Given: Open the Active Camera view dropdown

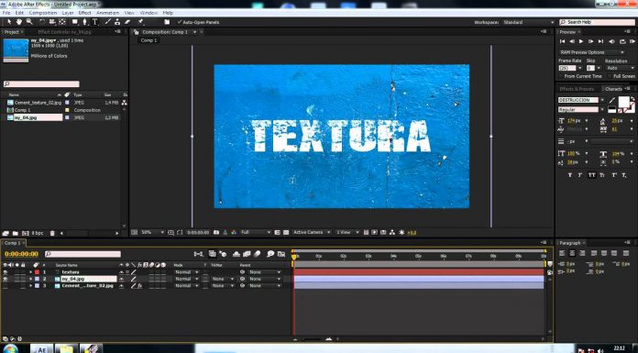Looking at the screenshot, I should pos(312,232).
